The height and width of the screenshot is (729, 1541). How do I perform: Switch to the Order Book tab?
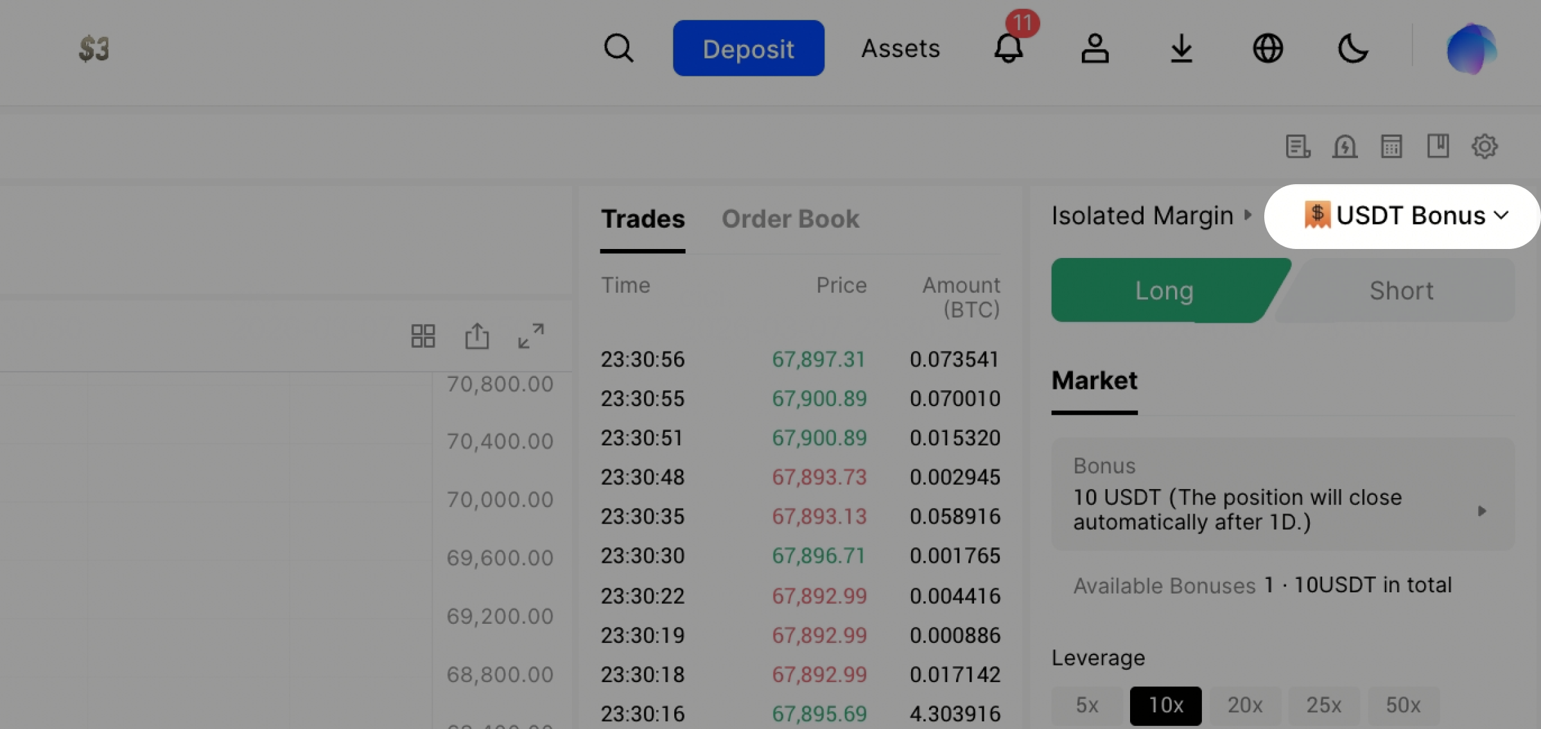pos(790,219)
